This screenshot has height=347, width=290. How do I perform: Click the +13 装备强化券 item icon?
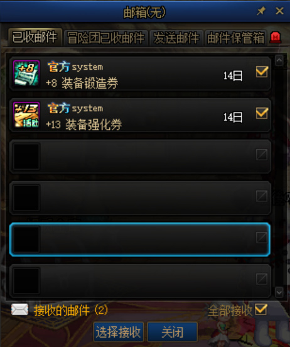pos(26,114)
